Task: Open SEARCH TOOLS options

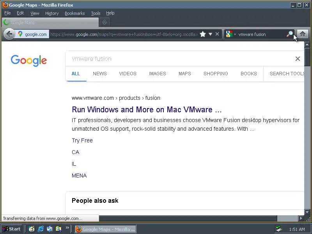Action: click(287, 74)
